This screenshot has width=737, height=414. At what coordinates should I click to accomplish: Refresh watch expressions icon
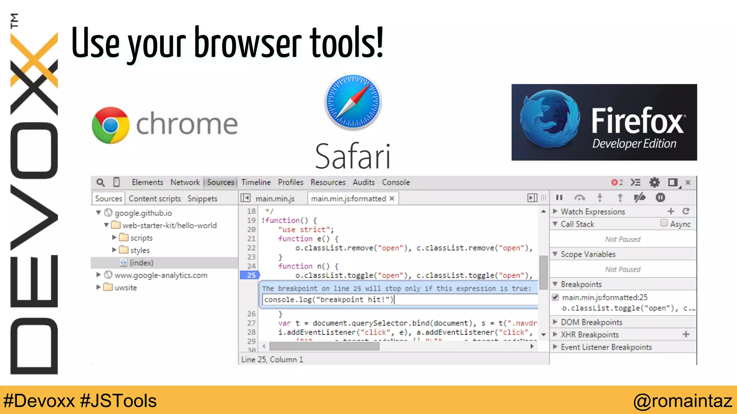(686, 211)
